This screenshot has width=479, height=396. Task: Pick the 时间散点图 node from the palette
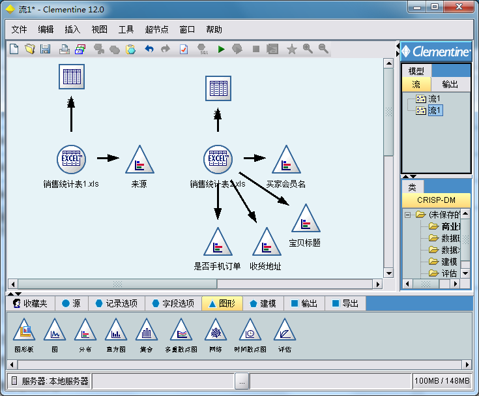(250, 330)
